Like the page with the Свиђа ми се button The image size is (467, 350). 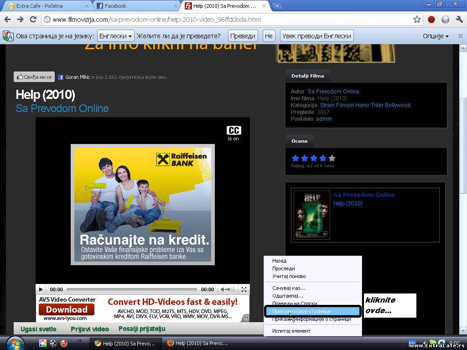coord(34,77)
